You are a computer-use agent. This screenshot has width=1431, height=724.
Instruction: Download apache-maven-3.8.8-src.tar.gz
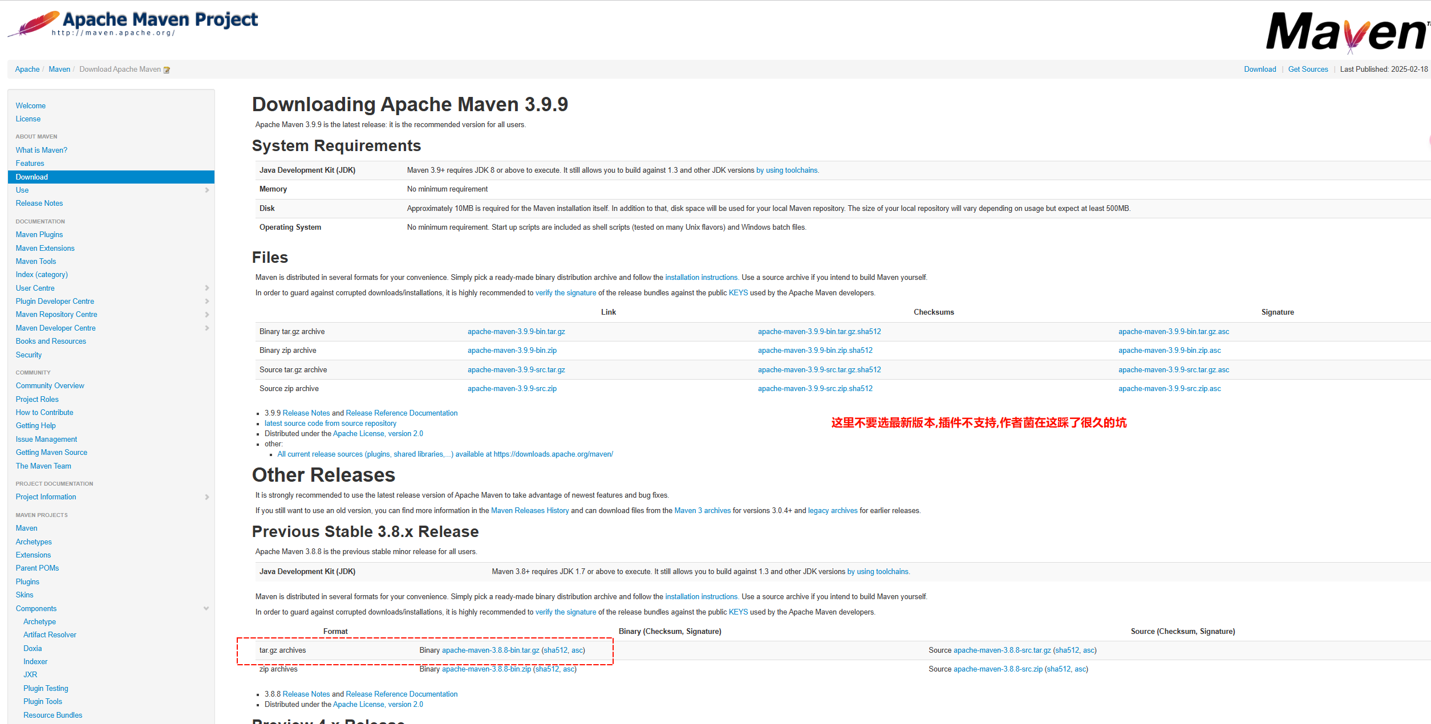point(1002,650)
